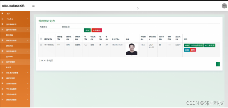Toggle the sidebar with the hamburger icon
The height and width of the screenshot is (108, 228).
tap(34, 6)
